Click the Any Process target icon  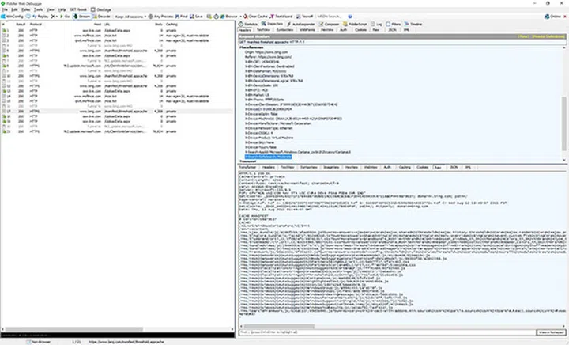161,15
